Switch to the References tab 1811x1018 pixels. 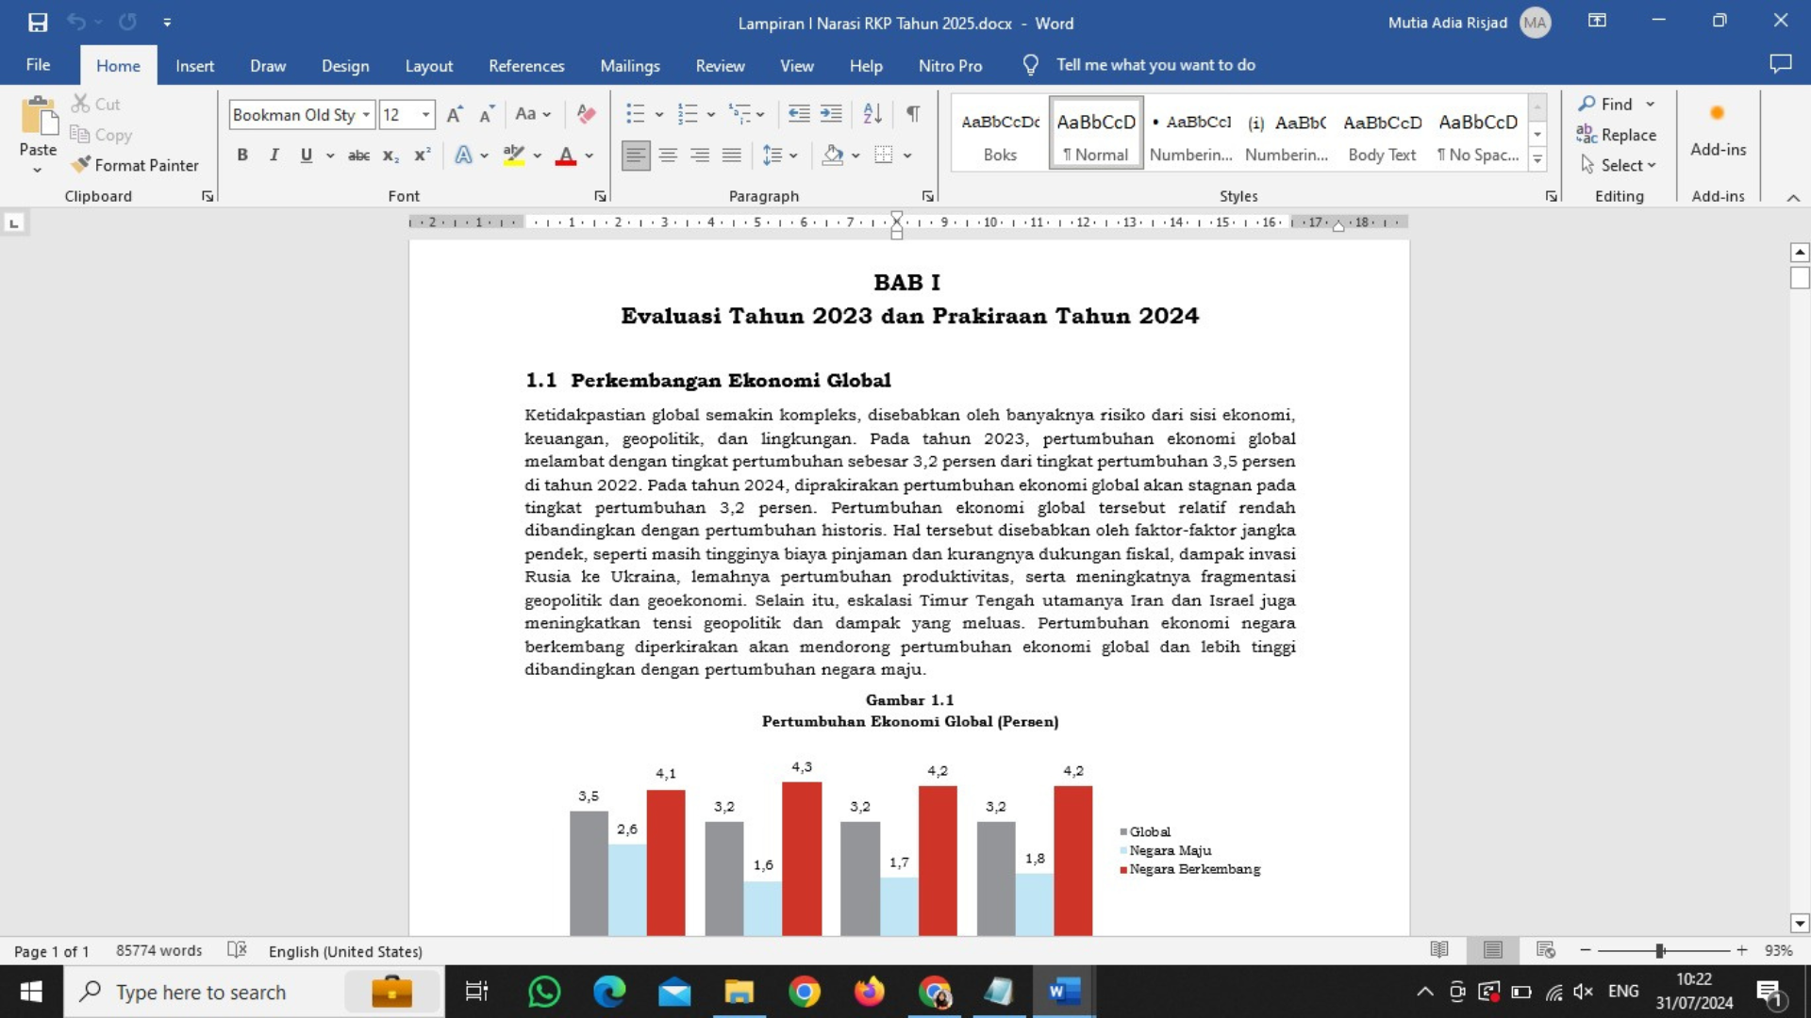click(526, 66)
